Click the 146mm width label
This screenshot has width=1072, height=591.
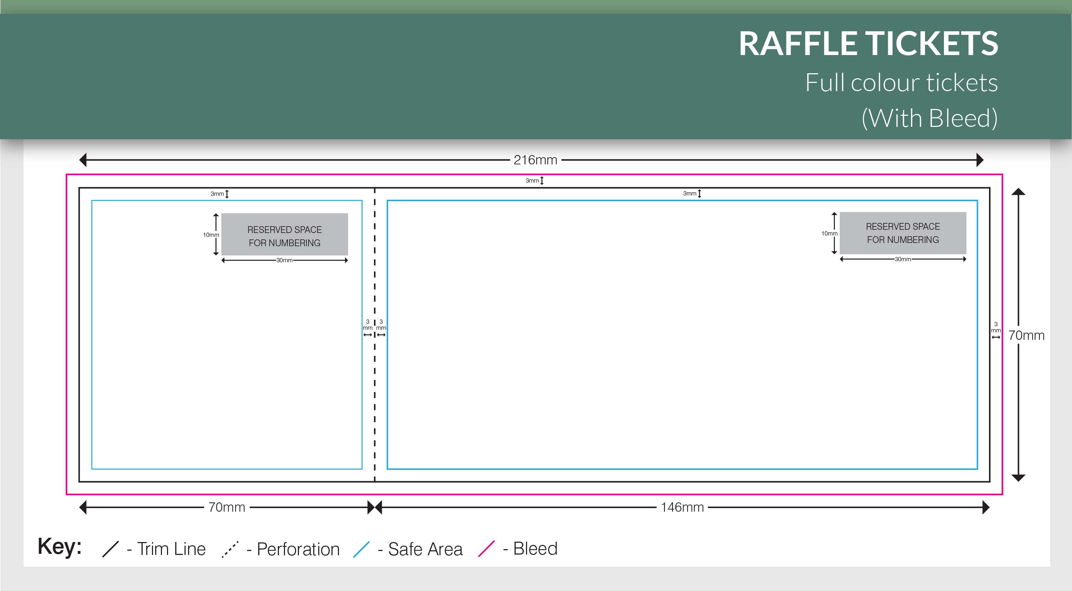point(682,507)
